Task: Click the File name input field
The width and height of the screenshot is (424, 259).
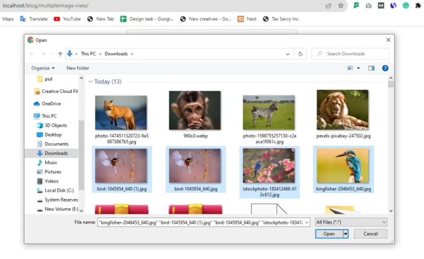Action: 201,222
